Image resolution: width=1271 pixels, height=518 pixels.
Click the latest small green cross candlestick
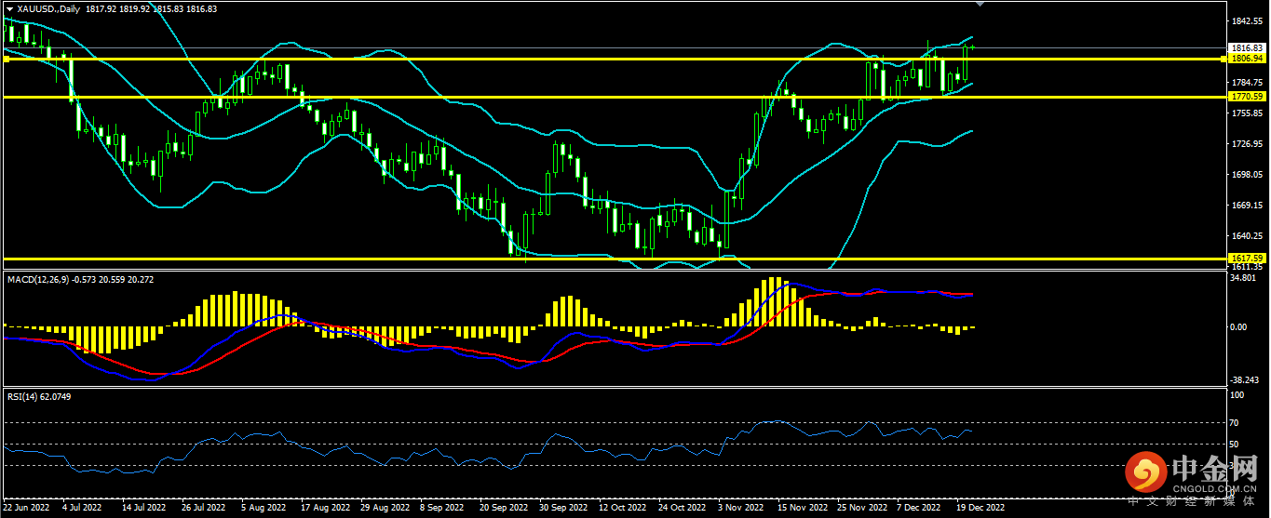coord(972,46)
